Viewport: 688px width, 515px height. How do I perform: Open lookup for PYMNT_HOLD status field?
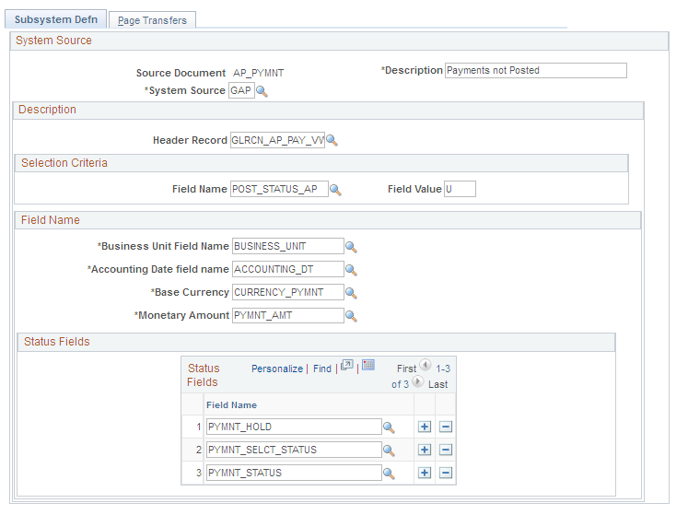(389, 427)
